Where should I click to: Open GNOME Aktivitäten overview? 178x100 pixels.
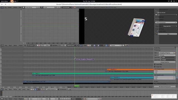[4, 1]
